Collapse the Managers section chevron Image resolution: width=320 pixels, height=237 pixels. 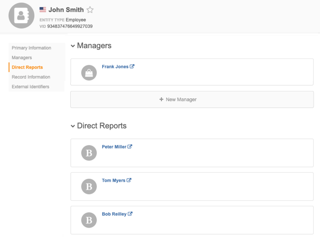click(73, 46)
